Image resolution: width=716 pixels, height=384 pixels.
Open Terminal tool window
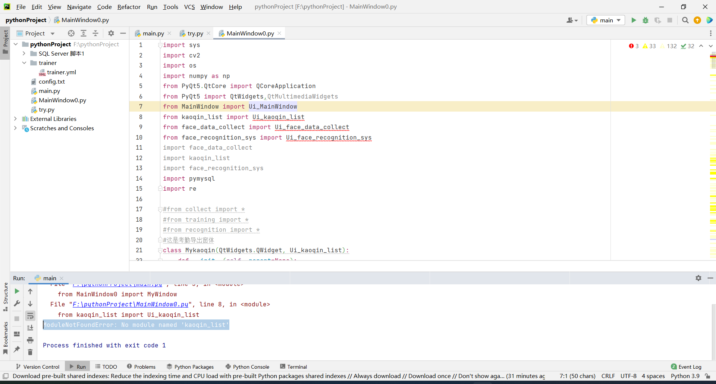click(293, 367)
